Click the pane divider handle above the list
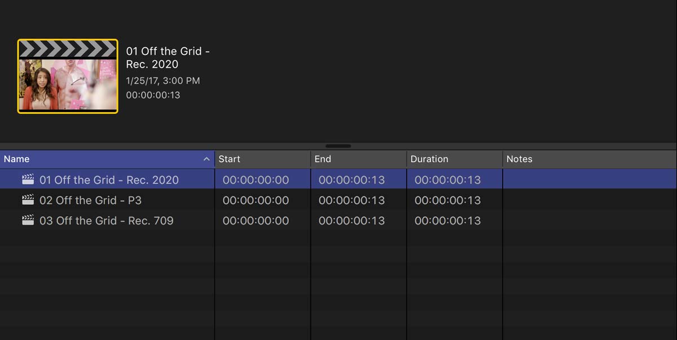677x340 pixels. click(x=338, y=146)
